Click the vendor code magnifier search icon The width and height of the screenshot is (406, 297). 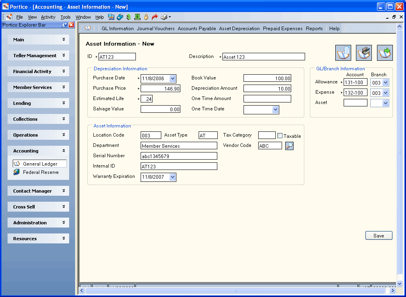coord(289,146)
